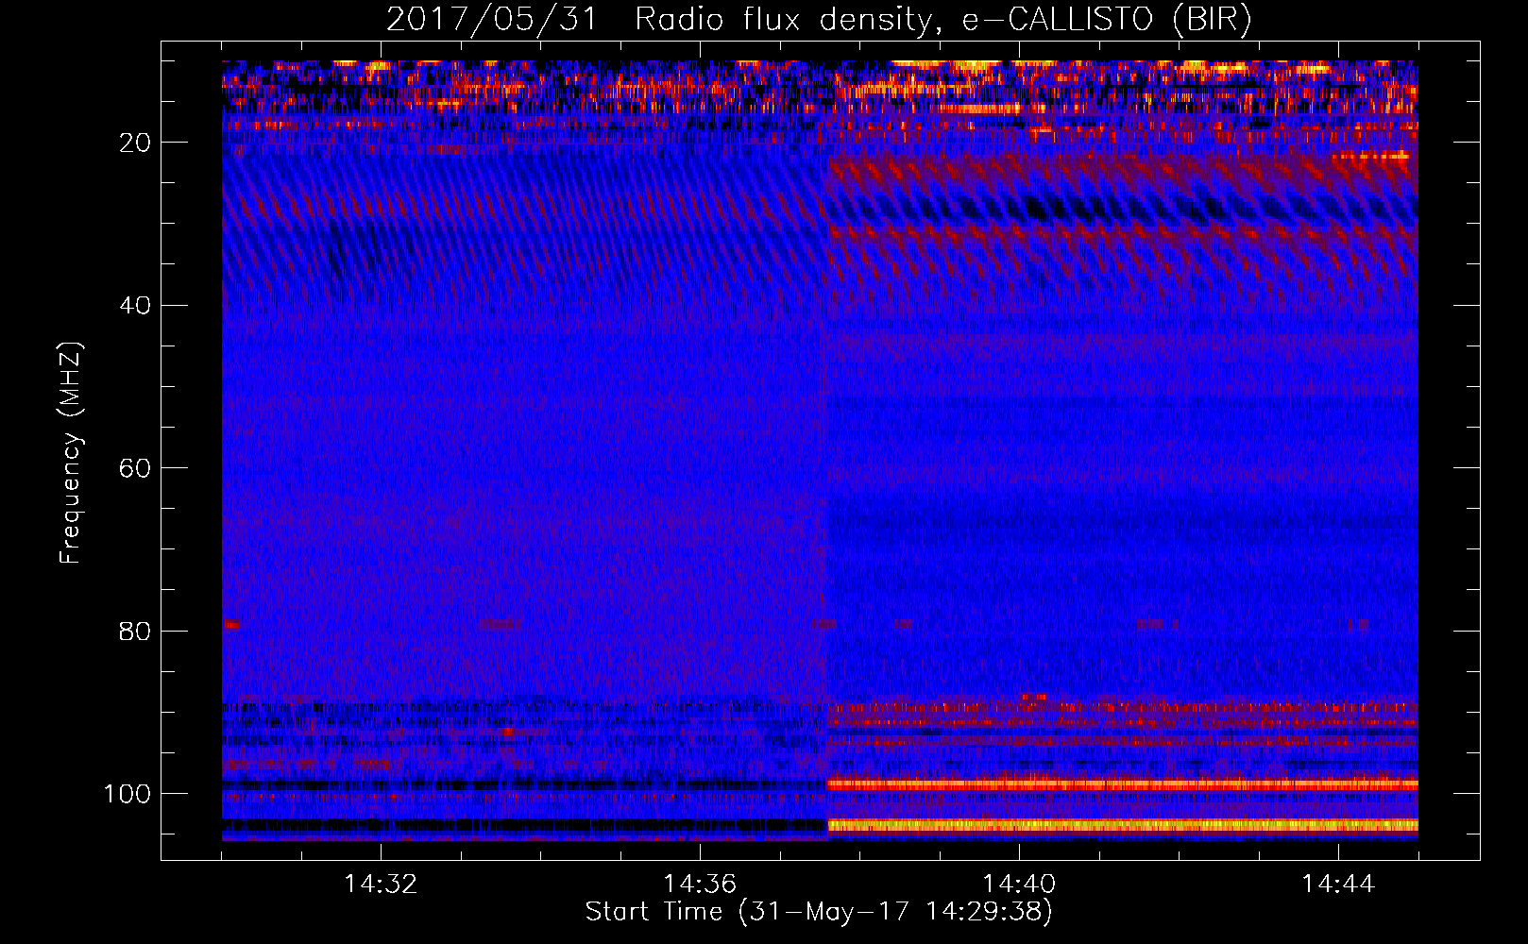Click the '14:32' time tick label
This screenshot has height=944, width=1528.
[x=381, y=885]
